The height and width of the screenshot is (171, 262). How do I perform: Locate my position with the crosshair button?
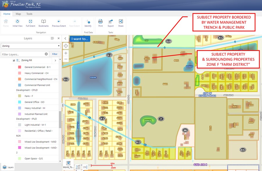click(66, 46)
